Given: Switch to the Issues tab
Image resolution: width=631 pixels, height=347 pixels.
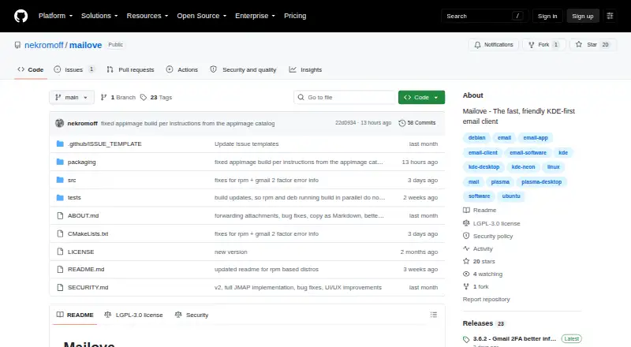Looking at the screenshot, I should 74,69.
